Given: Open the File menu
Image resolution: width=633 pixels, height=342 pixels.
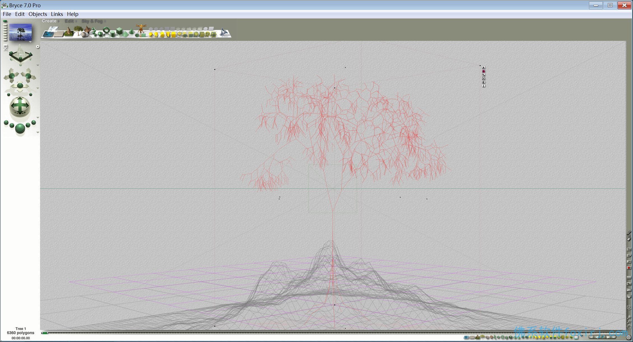Looking at the screenshot, I should click(x=7, y=14).
